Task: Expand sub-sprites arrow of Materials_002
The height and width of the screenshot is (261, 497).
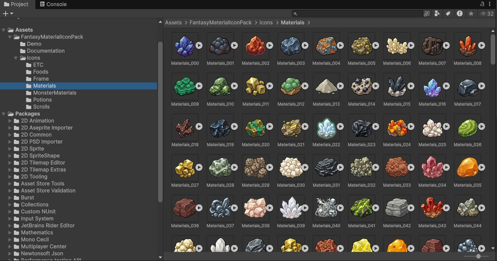Action: (270, 45)
